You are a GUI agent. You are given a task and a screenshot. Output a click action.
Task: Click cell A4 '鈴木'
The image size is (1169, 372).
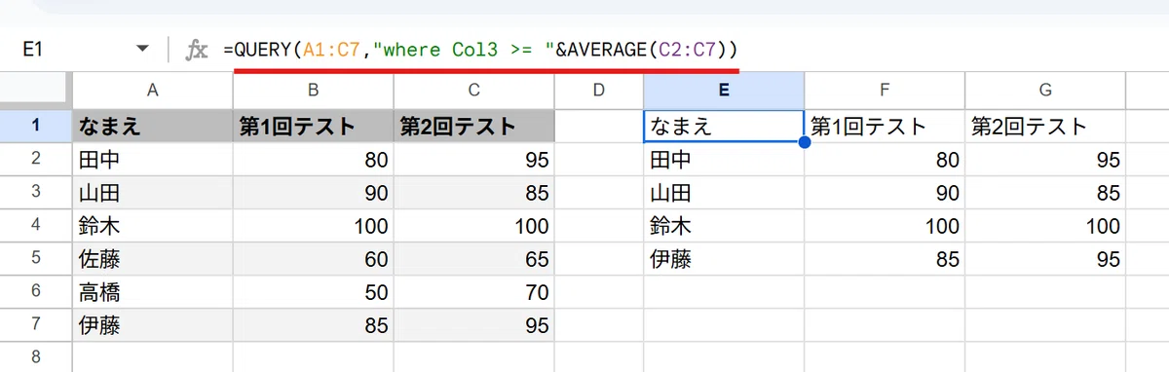point(152,225)
